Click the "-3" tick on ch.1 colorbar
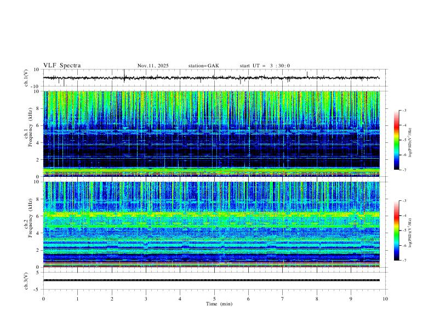 click(x=404, y=110)
